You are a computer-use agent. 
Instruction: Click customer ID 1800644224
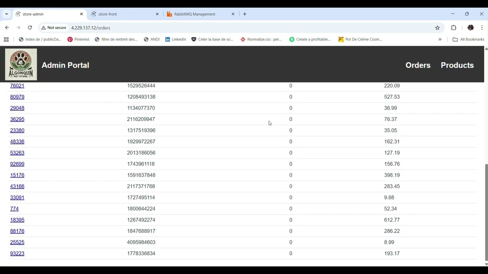pos(141,209)
